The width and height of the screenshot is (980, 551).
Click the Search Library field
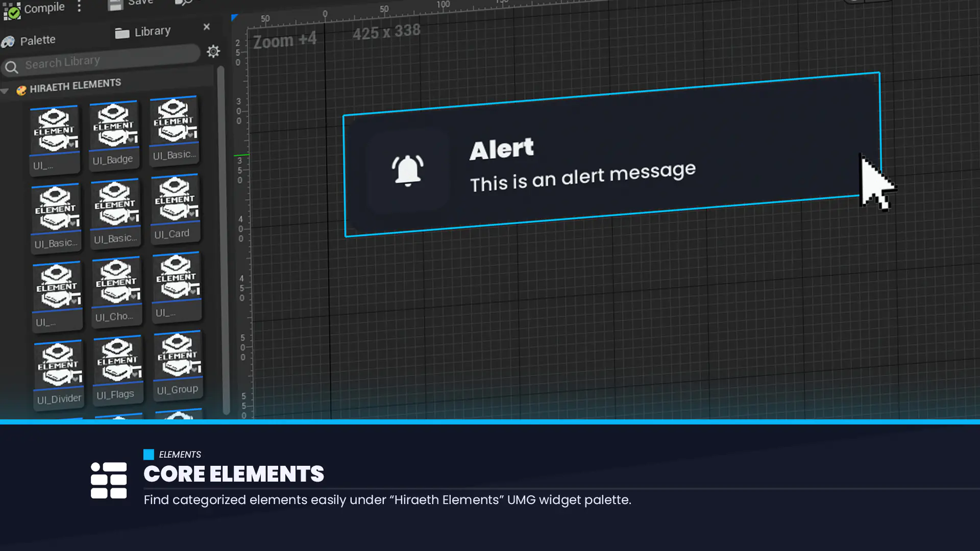click(101, 60)
